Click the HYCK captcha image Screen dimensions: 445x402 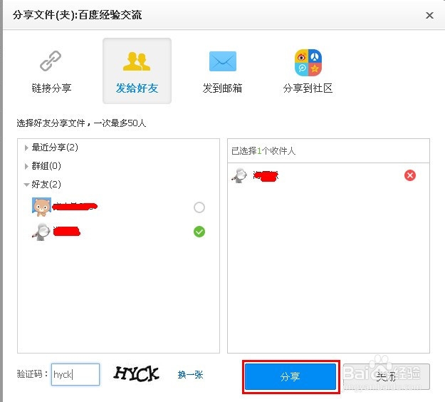coord(137,373)
